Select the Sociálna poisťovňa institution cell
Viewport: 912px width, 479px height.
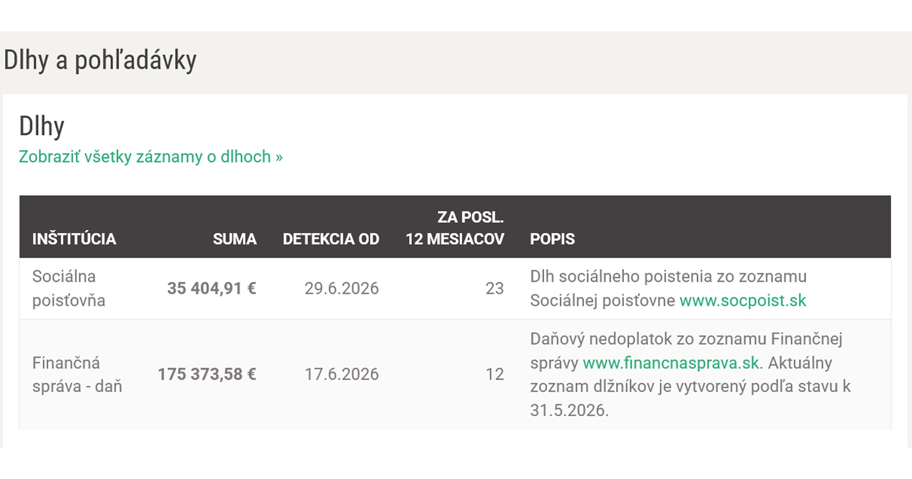point(69,288)
